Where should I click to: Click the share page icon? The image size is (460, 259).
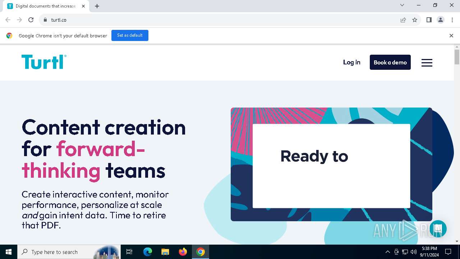(403, 20)
